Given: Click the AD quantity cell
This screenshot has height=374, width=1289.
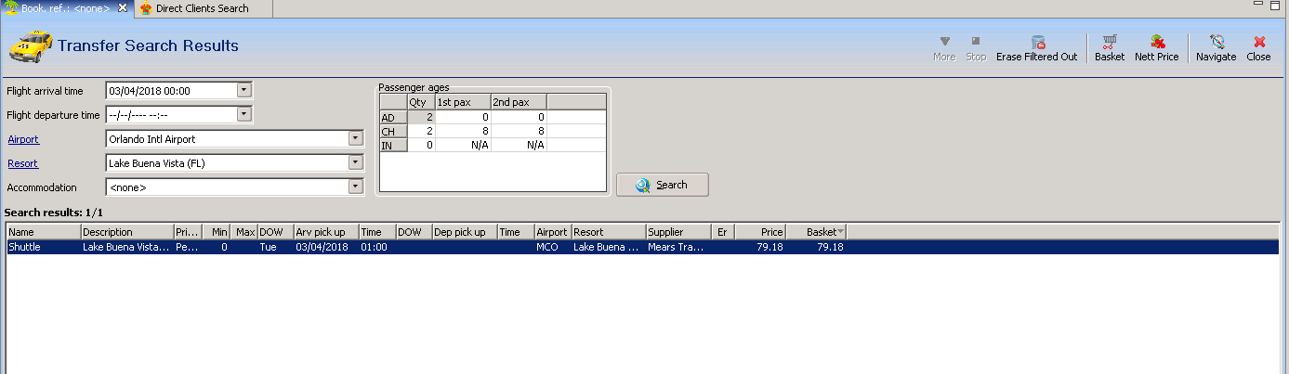Looking at the screenshot, I should tap(421, 117).
